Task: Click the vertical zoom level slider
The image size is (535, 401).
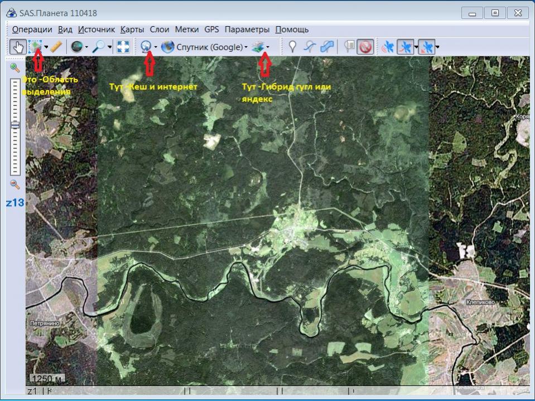Action: click(x=15, y=126)
